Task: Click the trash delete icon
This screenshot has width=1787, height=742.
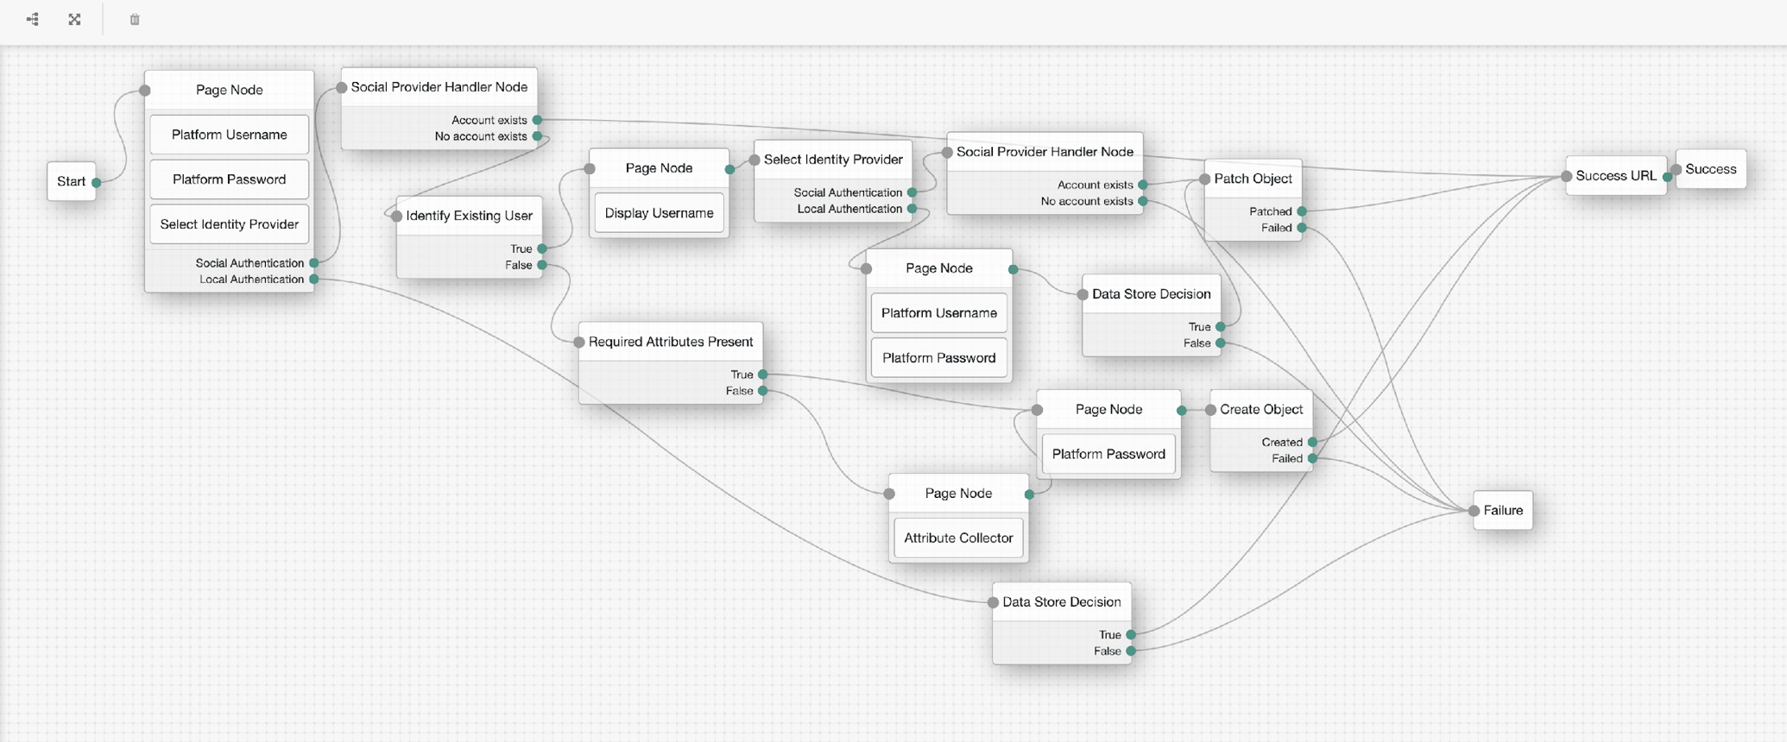Action: (x=135, y=19)
